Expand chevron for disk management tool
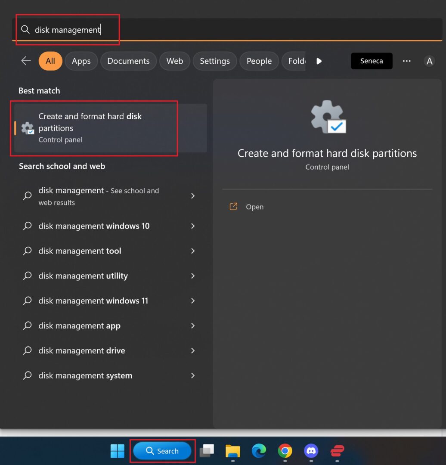 coord(193,251)
